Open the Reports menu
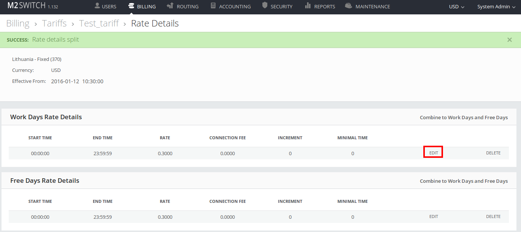 pos(324,7)
